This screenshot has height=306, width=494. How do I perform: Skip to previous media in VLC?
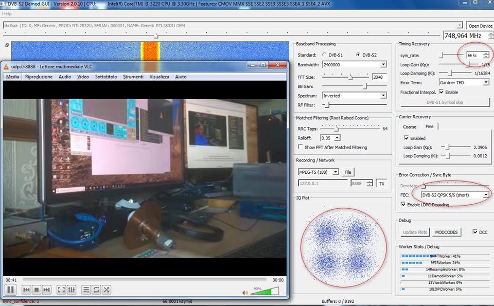click(26, 290)
